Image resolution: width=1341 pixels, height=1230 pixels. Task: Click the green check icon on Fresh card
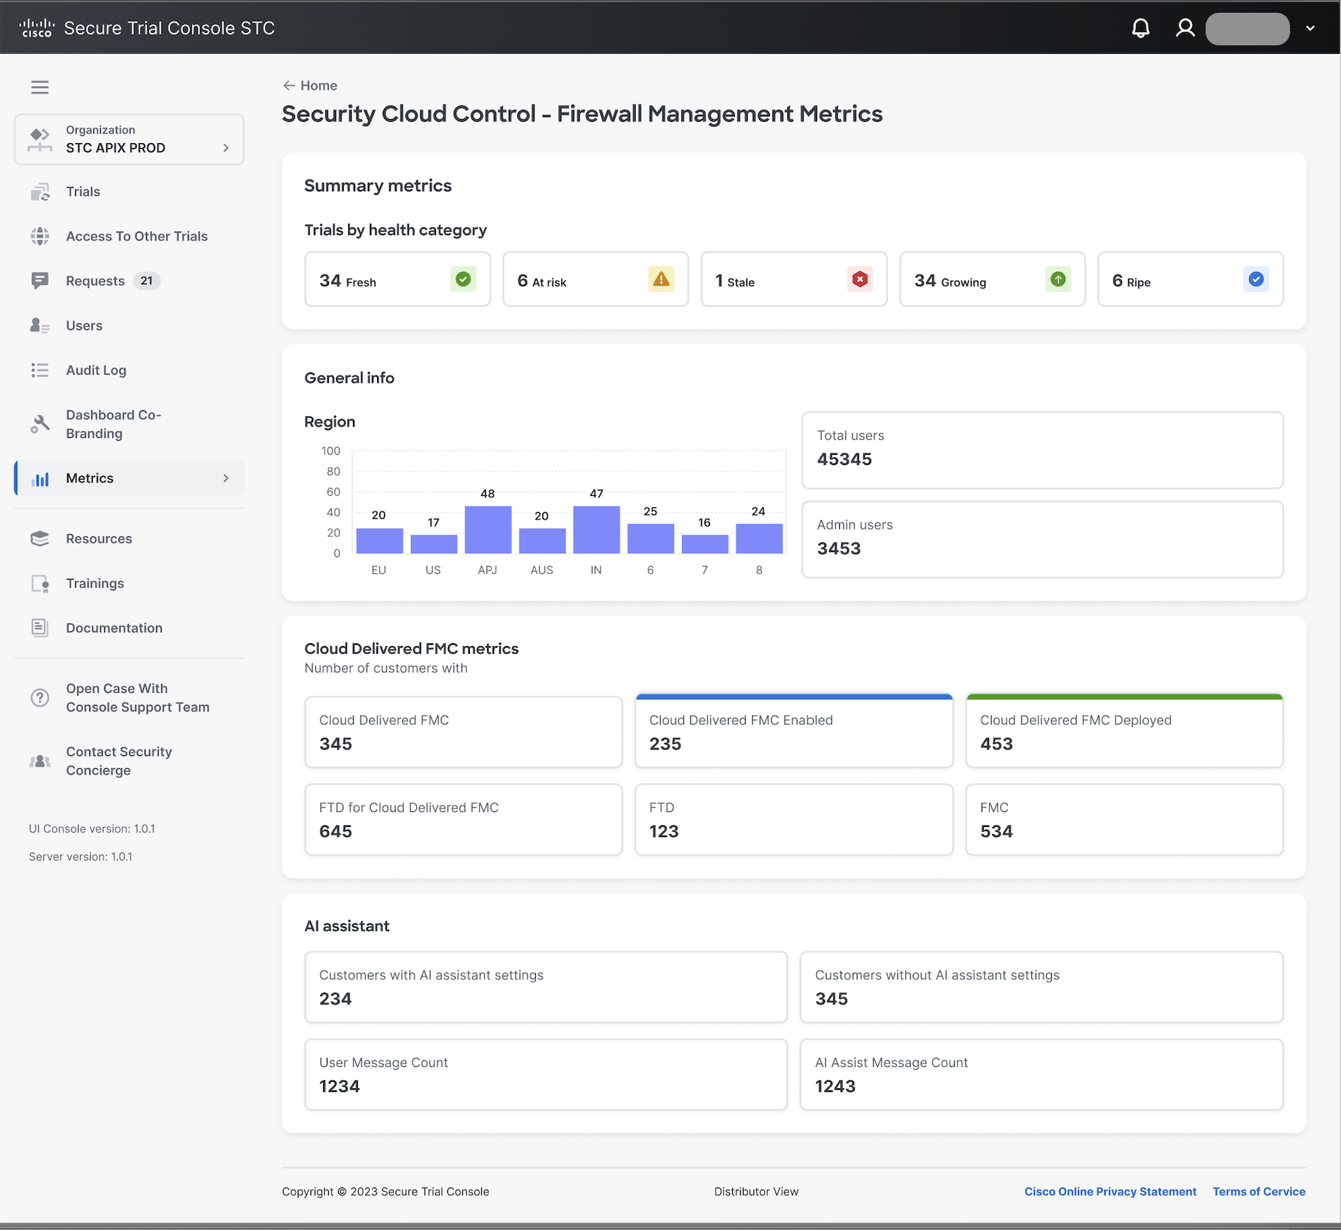pyautogui.click(x=463, y=279)
